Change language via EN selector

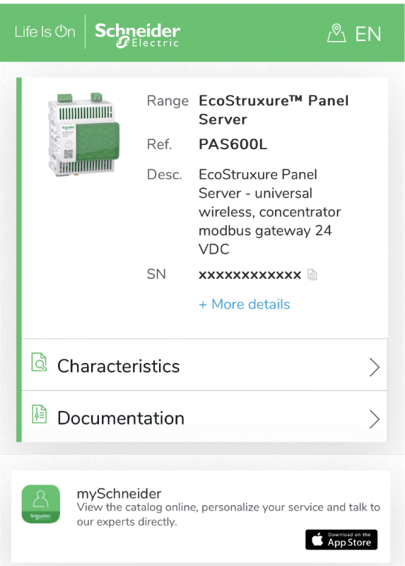[x=368, y=34]
